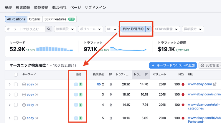Check the ebay row at position 2

[16, 84]
